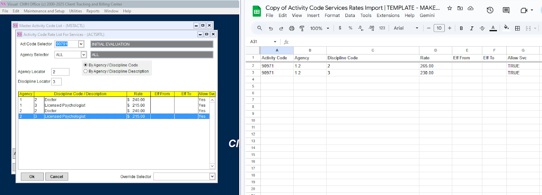This screenshot has height=195, width=542.
Task: Click the move to folder icon
Action: (460, 8)
